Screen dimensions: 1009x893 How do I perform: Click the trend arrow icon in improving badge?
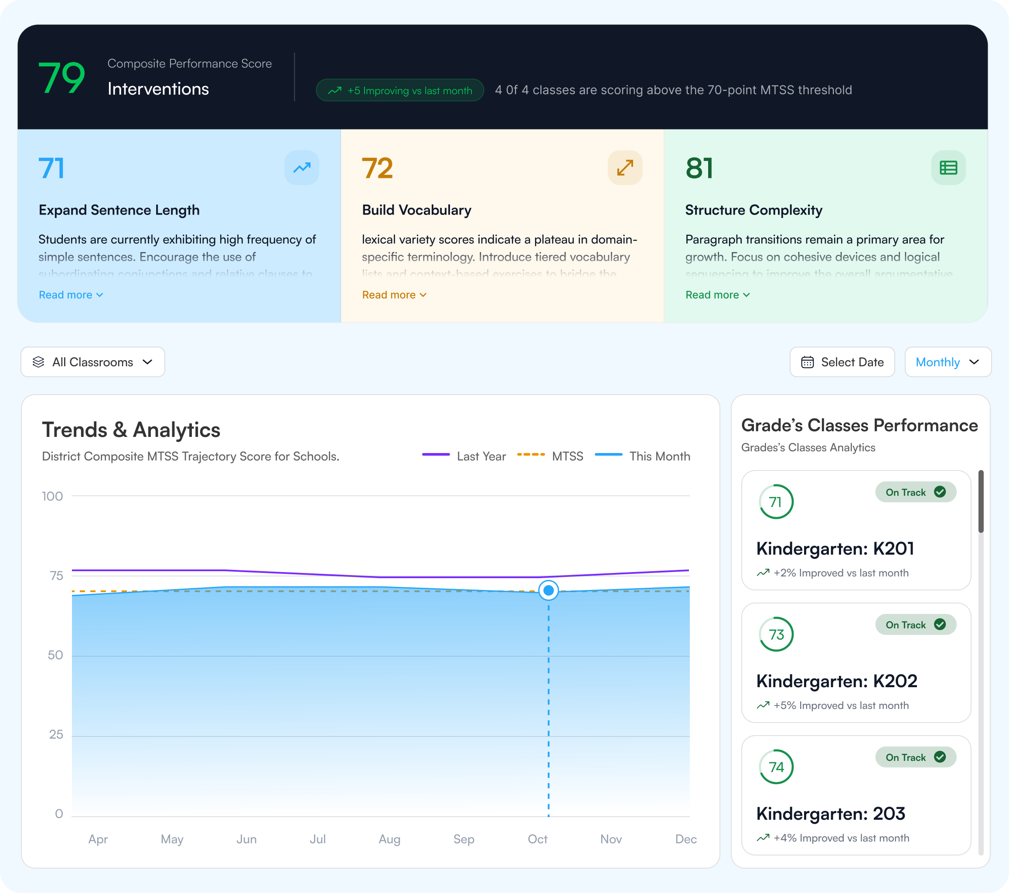[x=335, y=90]
